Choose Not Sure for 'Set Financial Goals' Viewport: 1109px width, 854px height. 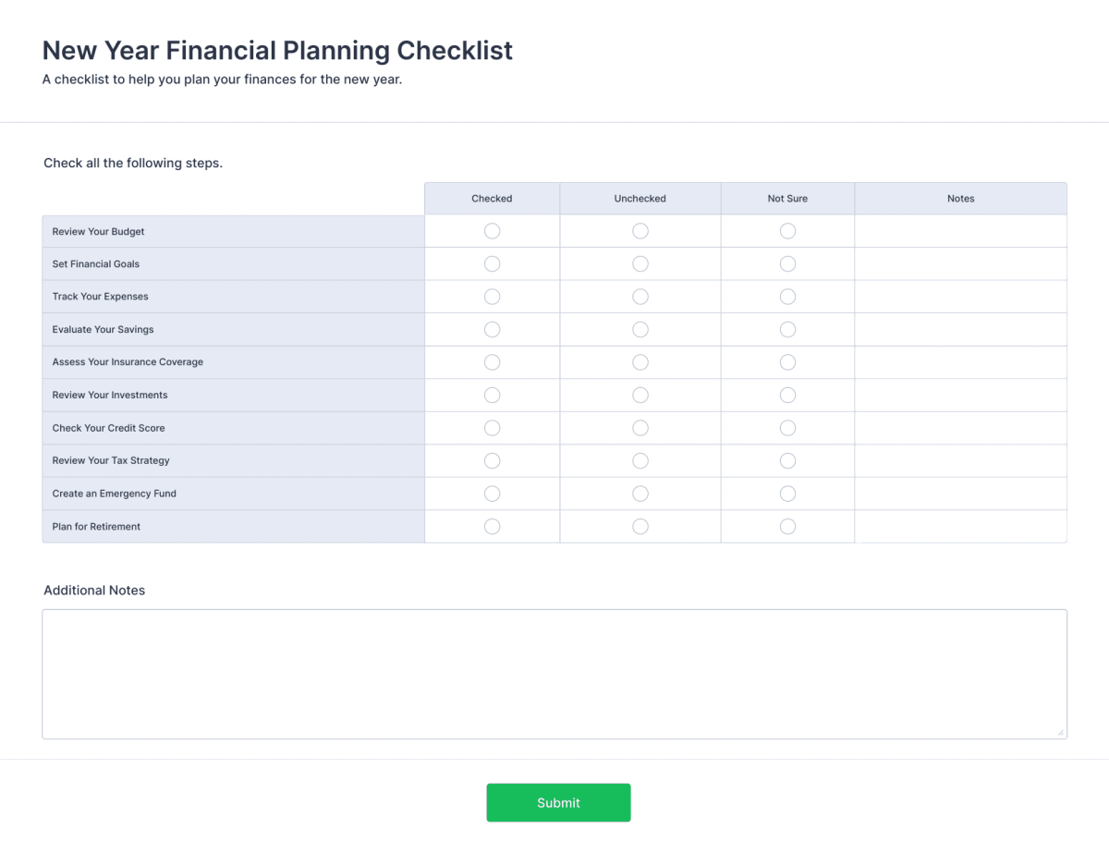787,263
